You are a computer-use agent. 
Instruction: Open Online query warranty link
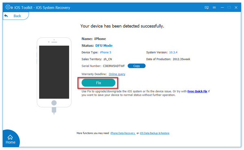coord(117,74)
